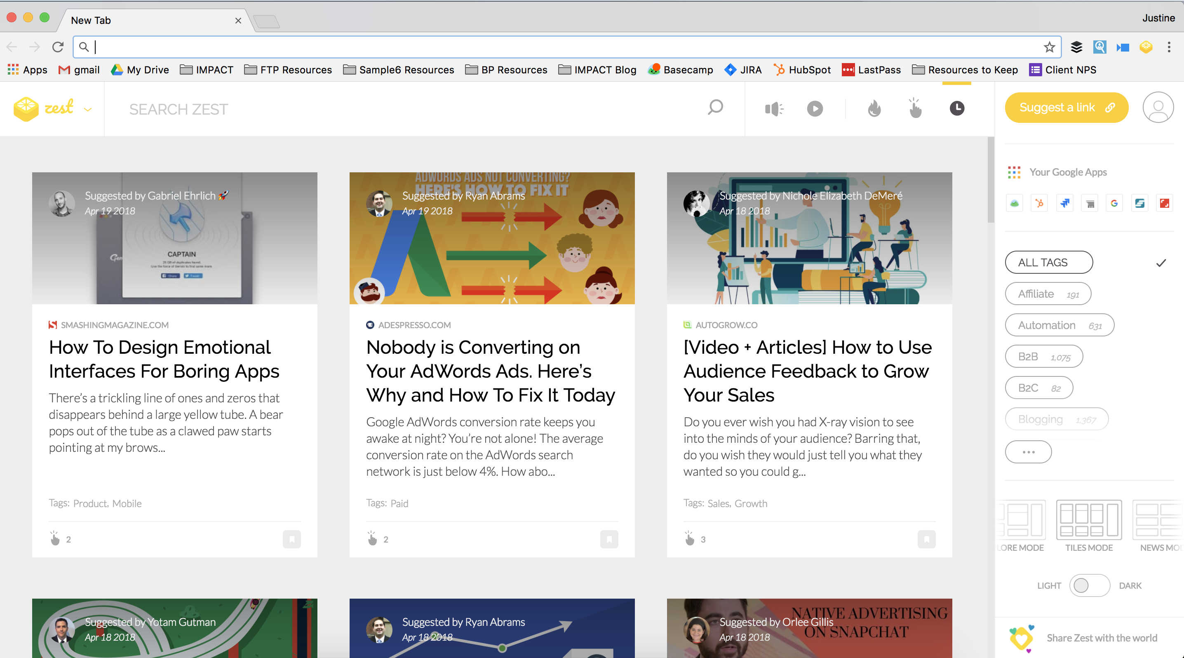Open the megaphone audio content icon
The width and height of the screenshot is (1184, 658).
click(x=774, y=109)
